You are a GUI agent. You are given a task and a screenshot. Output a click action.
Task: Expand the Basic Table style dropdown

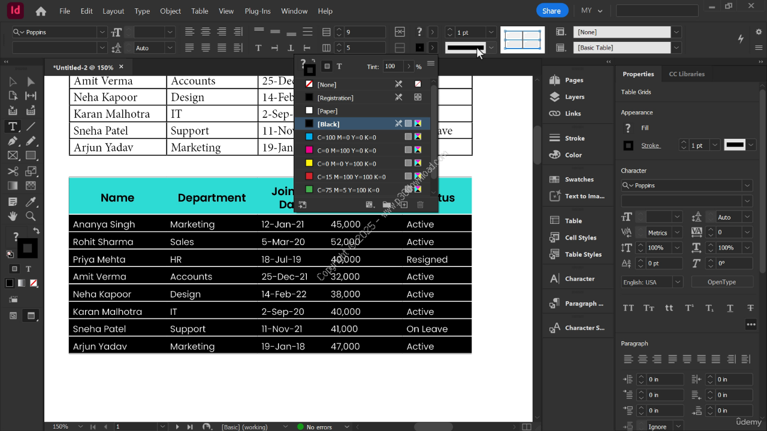[x=676, y=48]
